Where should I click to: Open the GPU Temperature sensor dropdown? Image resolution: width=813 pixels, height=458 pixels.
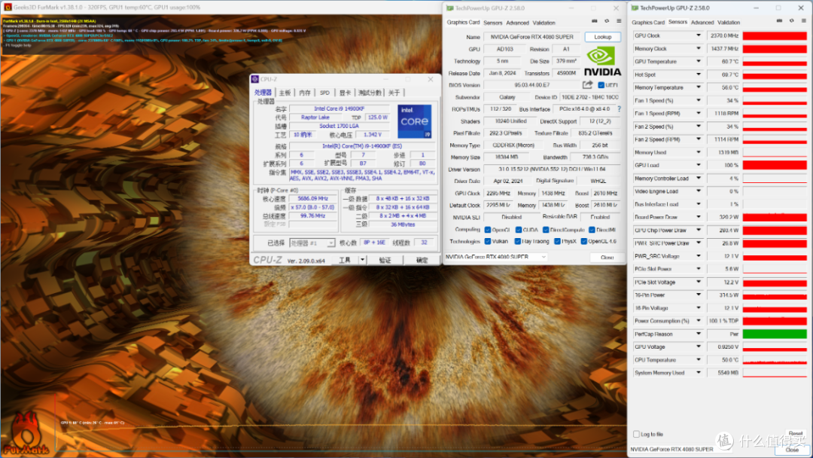[x=699, y=61]
